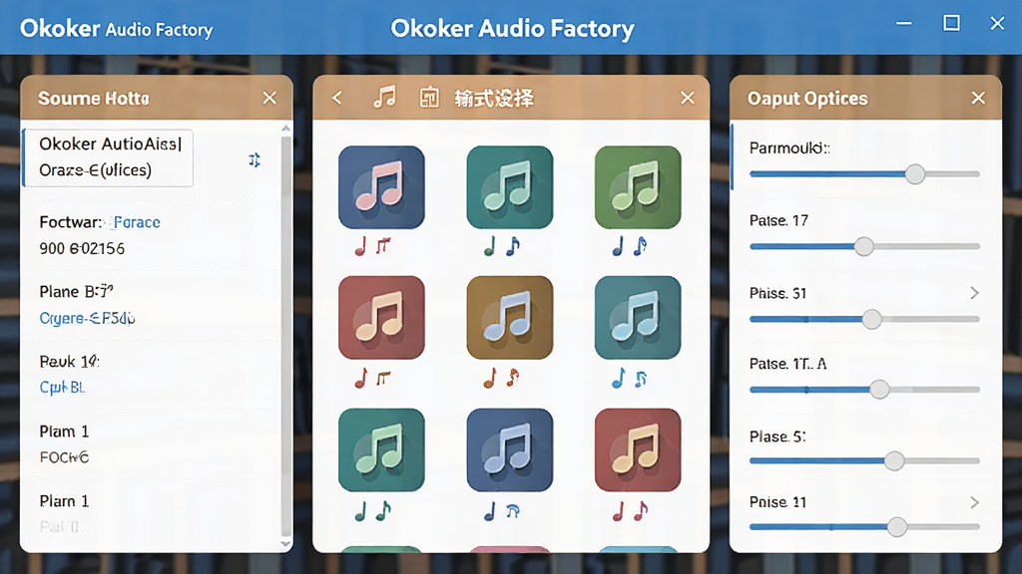The image size is (1022, 574).
Task: Close the Sourne Hotts panel
Action: (x=269, y=98)
